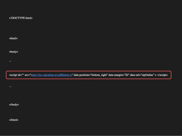This screenshot has height=136, width=182.
Task: Click the ellipsis below the <body> tag
Action: pos(10,61)
